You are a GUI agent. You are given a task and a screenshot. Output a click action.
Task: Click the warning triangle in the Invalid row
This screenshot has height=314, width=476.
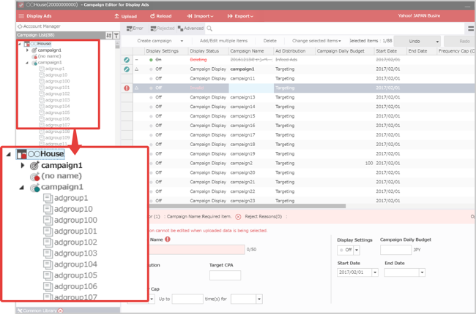[x=137, y=88]
